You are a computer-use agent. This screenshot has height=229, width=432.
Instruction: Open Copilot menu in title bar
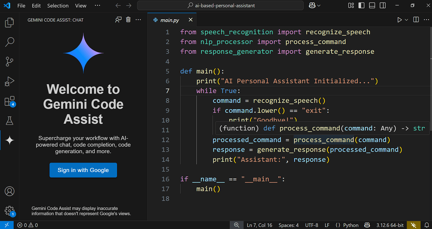tap(314, 5)
